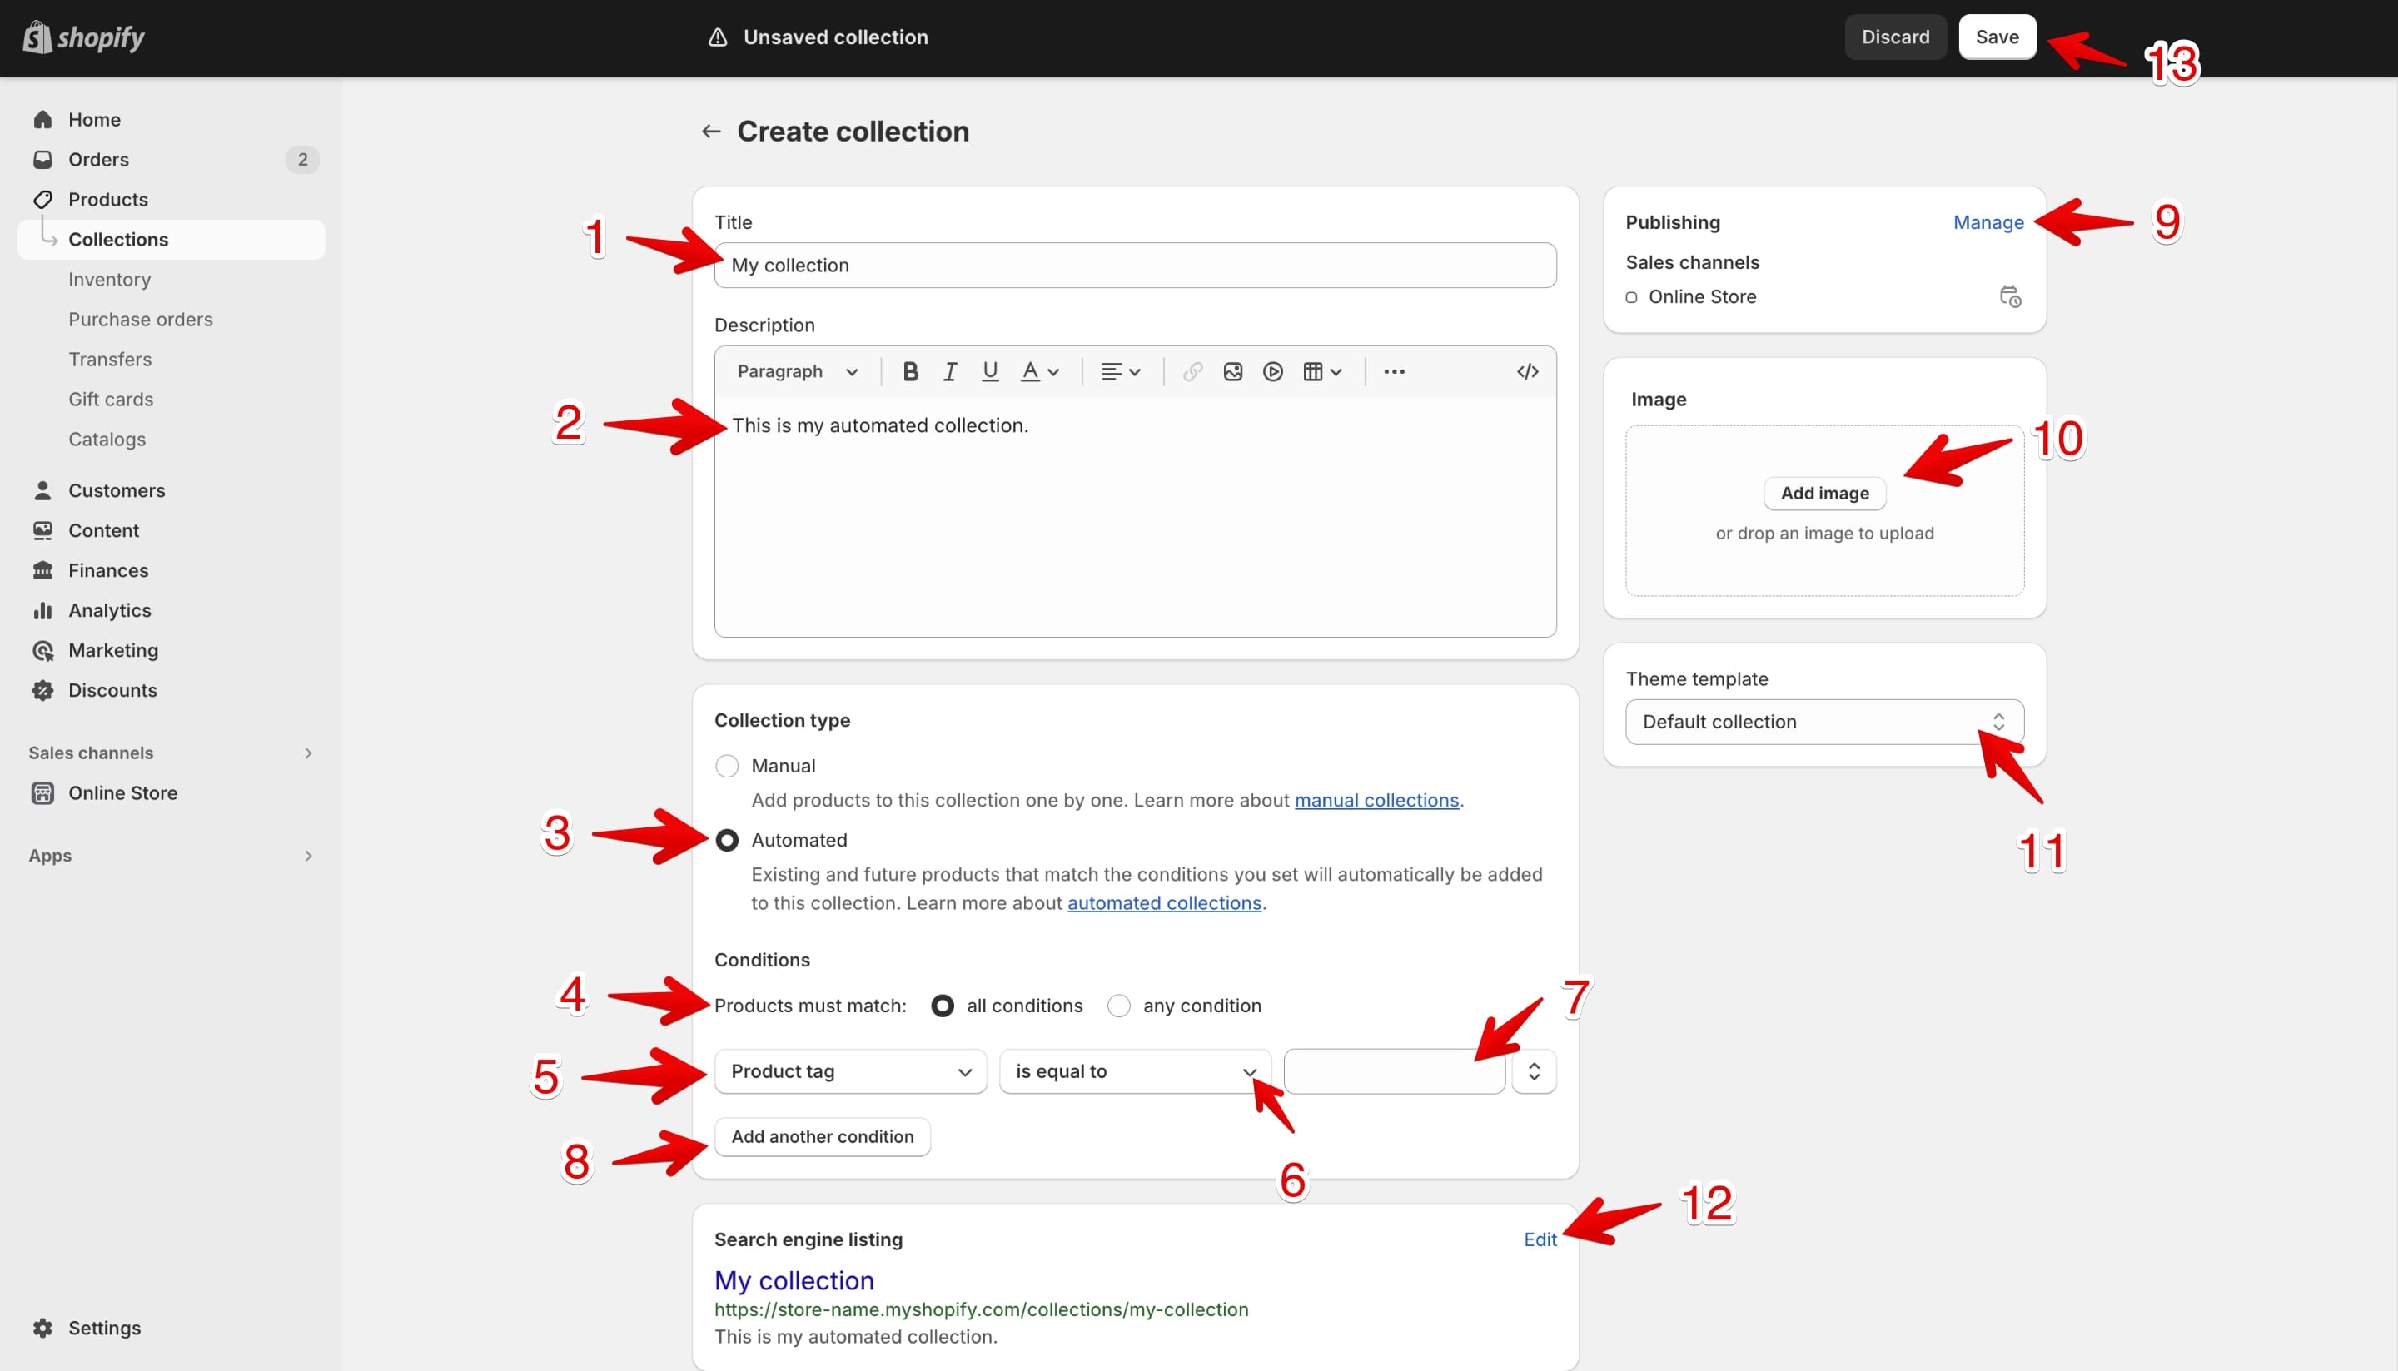Click Manage in Publishing card
Viewport: 2398px width, 1371px height.
1988,222
